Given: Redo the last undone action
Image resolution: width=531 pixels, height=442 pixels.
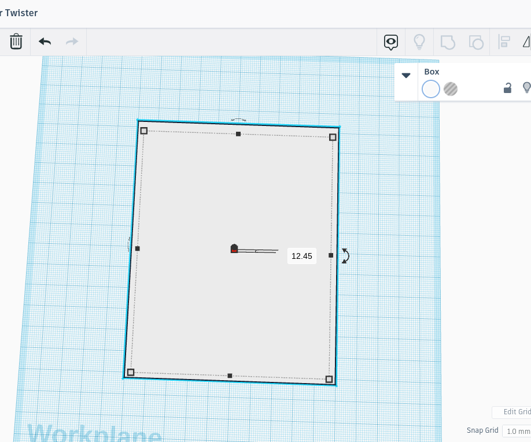Looking at the screenshot, I should [72, 42].
